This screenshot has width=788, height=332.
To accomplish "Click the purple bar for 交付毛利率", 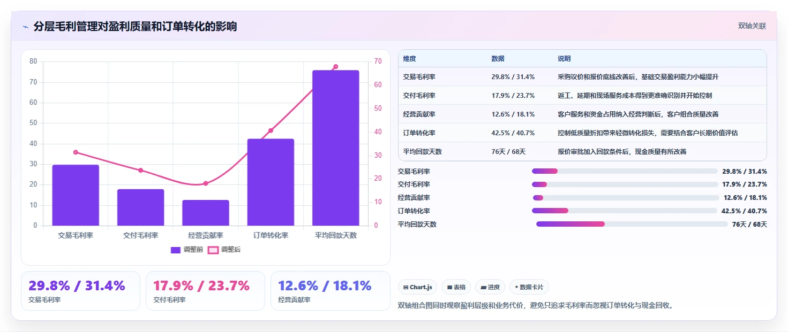I will pyautogui.click(x=141, y=207).
